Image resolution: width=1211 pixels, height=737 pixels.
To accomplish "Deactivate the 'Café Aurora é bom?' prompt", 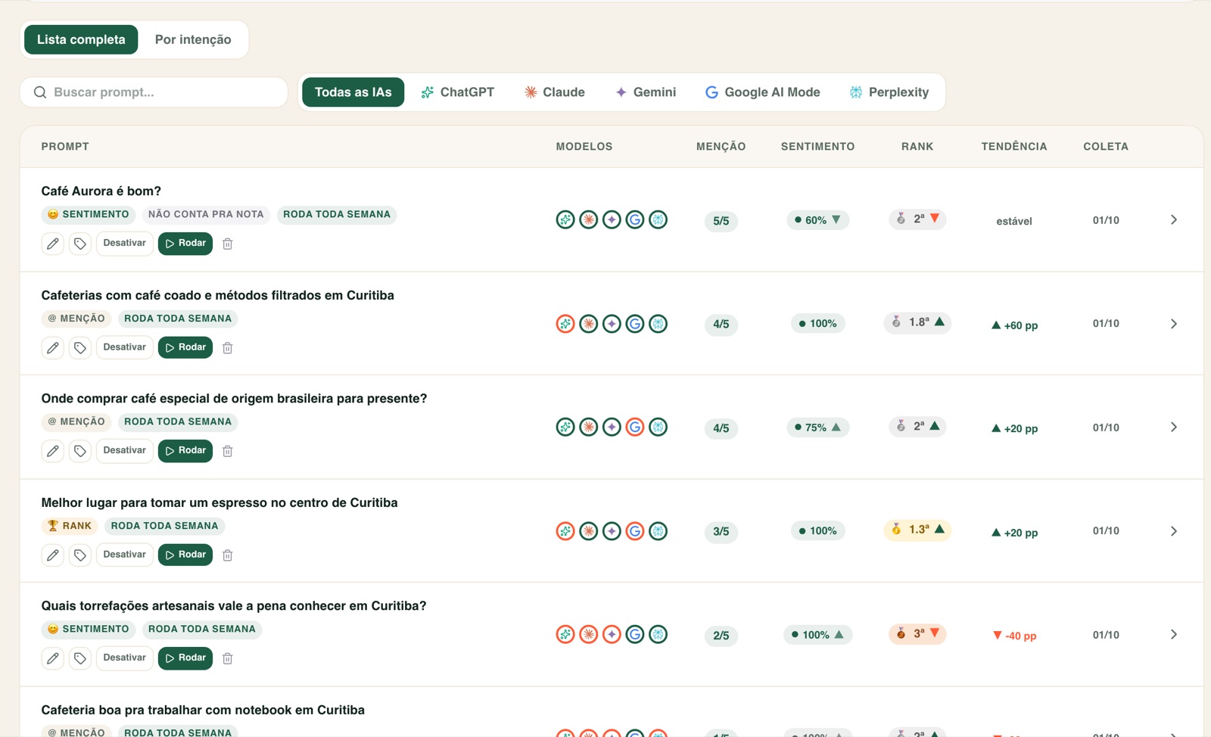I will [x=124, y=244].
